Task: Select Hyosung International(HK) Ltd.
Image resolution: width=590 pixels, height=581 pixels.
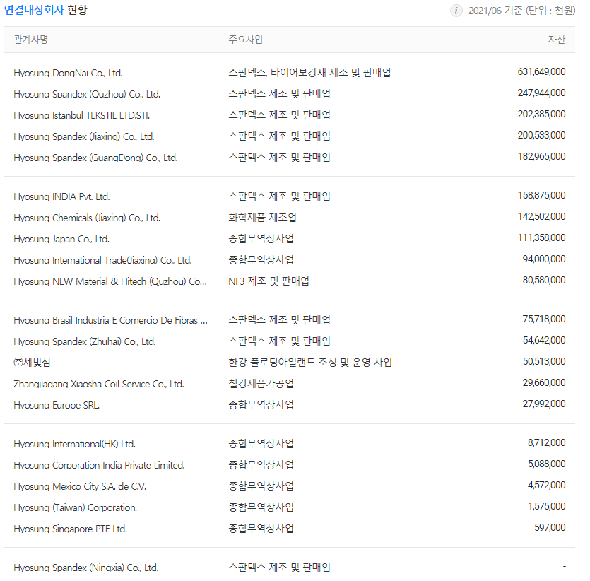Action: [x=74, y=445]
